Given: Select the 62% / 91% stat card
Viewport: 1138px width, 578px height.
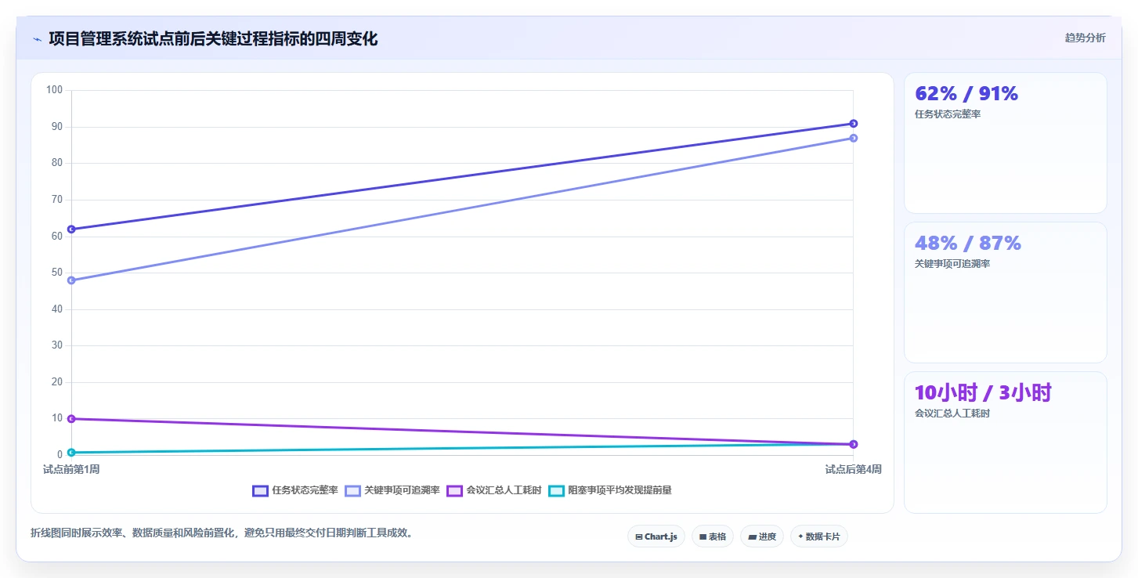Looking at the screenshot, I should point(1006,143).
